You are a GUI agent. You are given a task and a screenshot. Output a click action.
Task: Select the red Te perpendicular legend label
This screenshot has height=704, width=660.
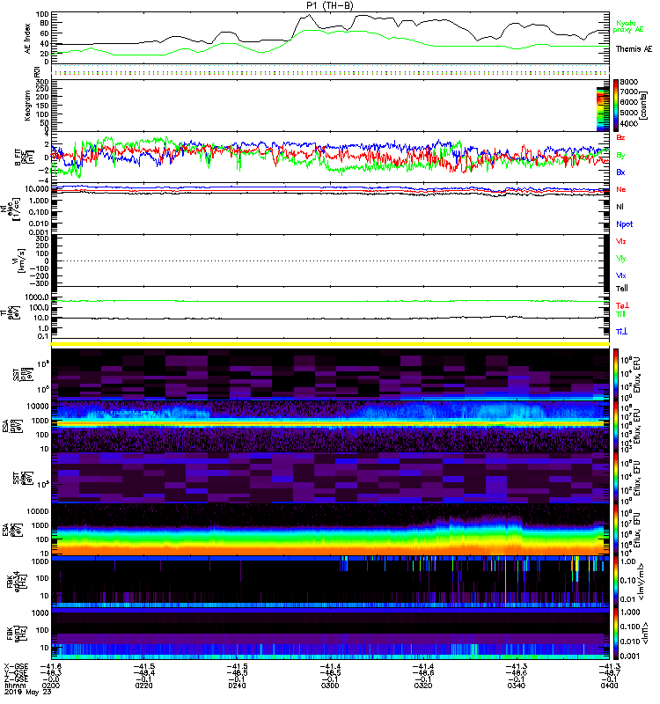622,305
